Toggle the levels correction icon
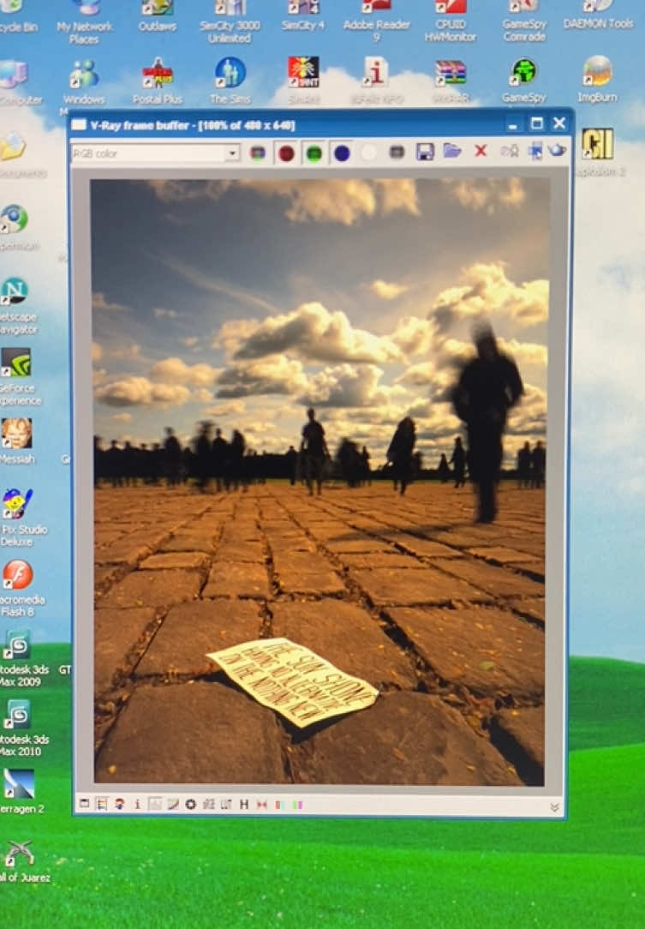Image resolution: width=645 pixels, height=929 pixels. (154, 804)
